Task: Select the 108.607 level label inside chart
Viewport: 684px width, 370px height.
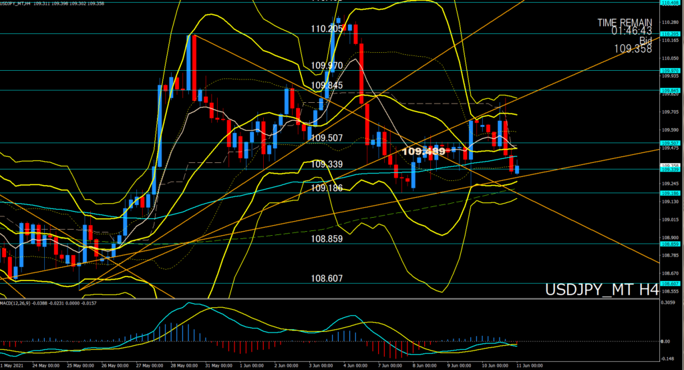Action: tap(327, 279)
